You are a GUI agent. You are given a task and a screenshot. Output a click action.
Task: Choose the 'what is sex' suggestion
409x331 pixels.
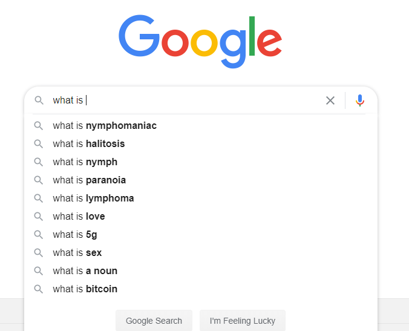(77, 253)
